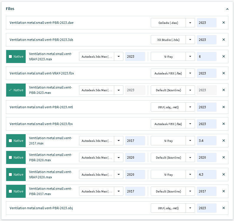Remove the PBR-2023.dae file with its X icon
Image resolution: width=234 pixels, height=221 pixels.
coord(223,23)
